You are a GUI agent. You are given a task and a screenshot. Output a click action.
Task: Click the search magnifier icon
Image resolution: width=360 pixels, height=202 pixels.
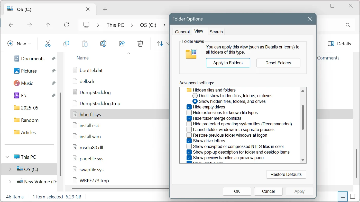tap(348, 25)
